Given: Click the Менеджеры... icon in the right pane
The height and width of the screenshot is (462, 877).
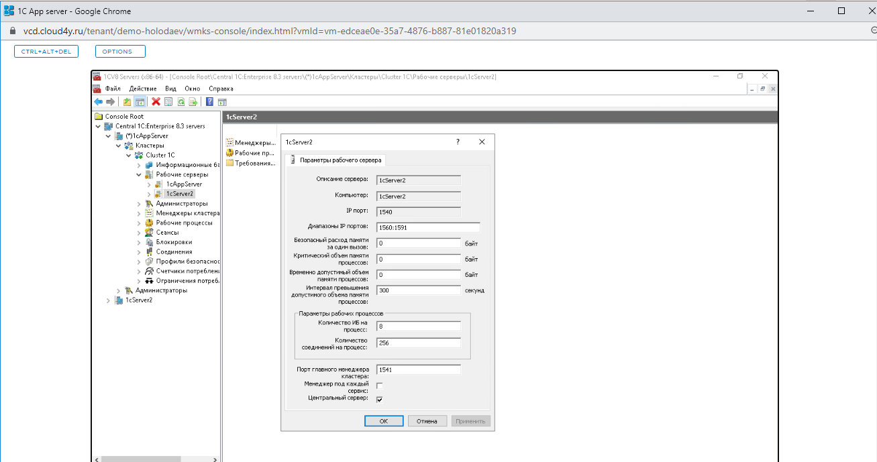Looking at the screenshot, I should tap(229, 143).
